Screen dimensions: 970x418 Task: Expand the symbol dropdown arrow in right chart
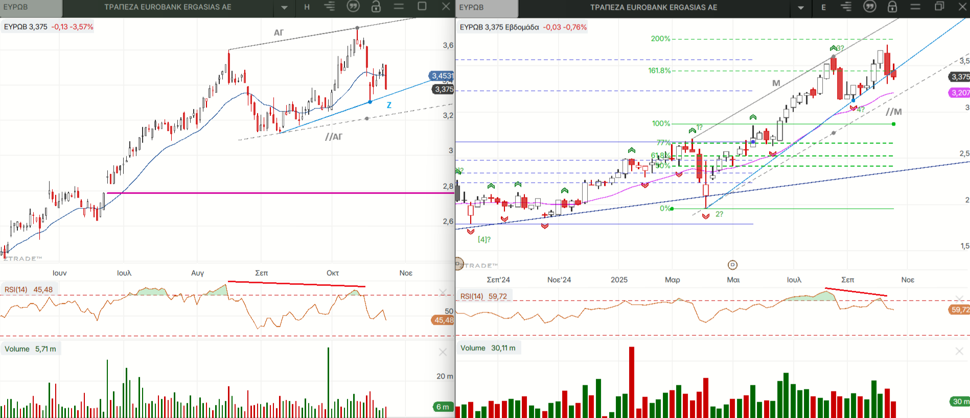click(801, 8)
